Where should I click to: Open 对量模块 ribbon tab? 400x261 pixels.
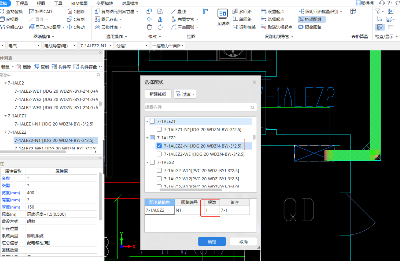point(130,3)
